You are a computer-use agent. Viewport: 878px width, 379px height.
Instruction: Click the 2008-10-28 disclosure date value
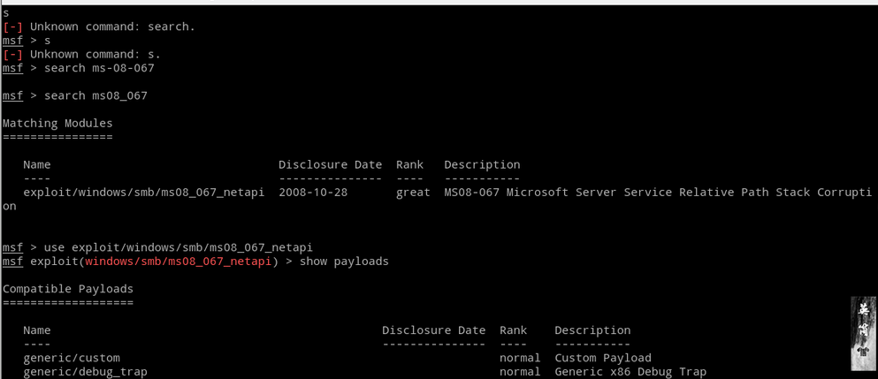click(x=313, y=192)
